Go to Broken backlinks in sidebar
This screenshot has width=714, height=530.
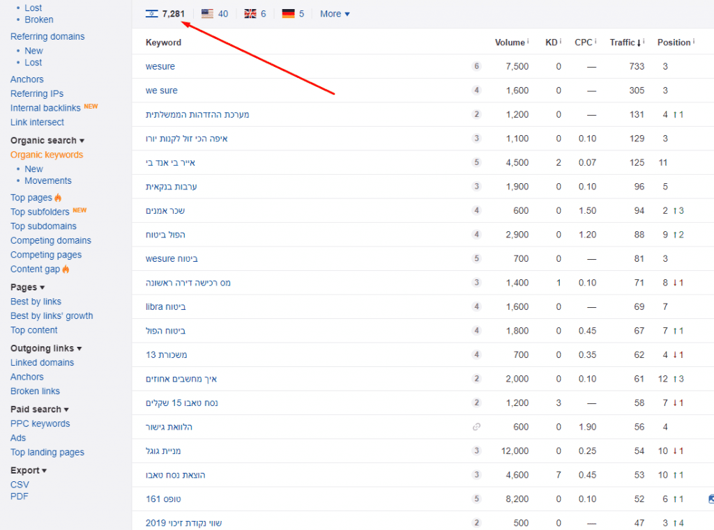[x=39, y=20]
